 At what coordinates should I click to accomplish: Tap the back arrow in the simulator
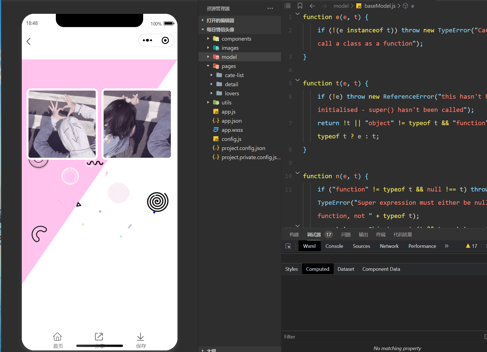[x=28, y=41]
